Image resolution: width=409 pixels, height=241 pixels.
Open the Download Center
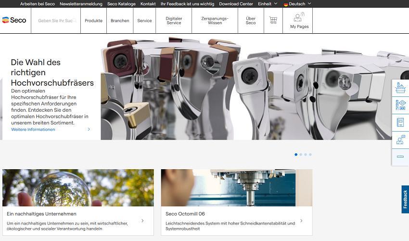236,4
